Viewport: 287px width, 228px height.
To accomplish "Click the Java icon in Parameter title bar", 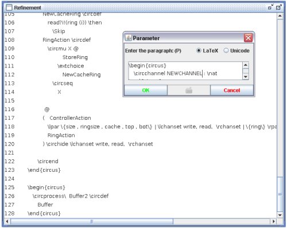I will (x=128, y=38).
